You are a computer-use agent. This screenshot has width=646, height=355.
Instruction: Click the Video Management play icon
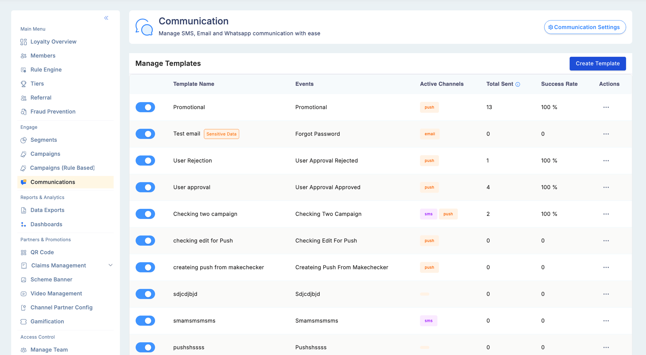pos(24,294)
